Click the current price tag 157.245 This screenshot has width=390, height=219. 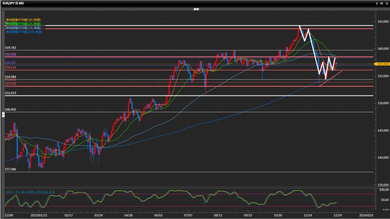click(381, 64)
